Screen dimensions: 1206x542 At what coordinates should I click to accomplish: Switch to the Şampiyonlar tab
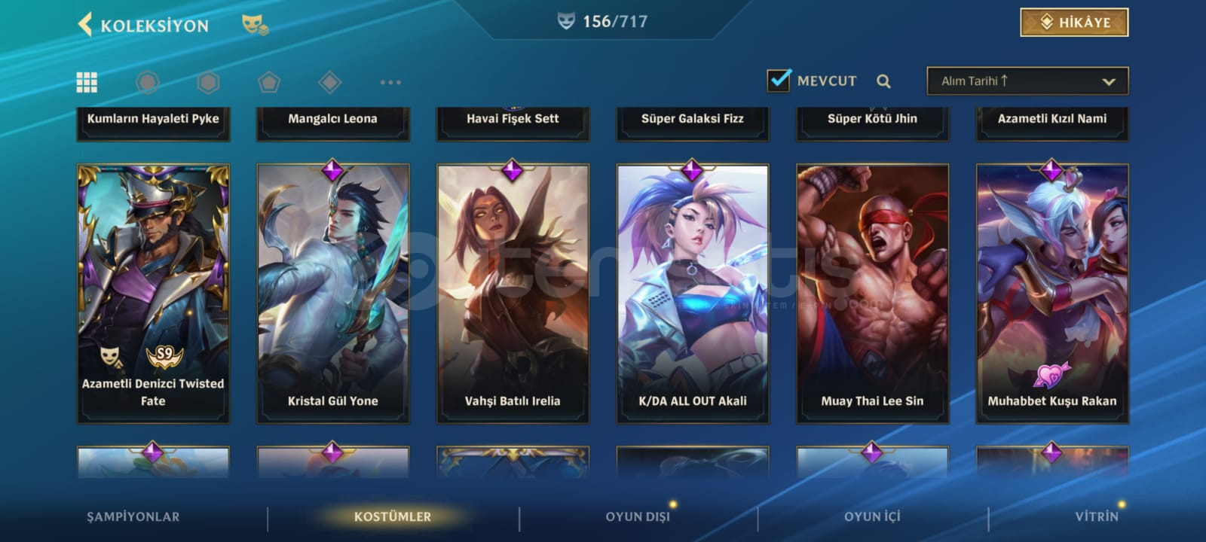pyautogui.click(x=133, y=516)
